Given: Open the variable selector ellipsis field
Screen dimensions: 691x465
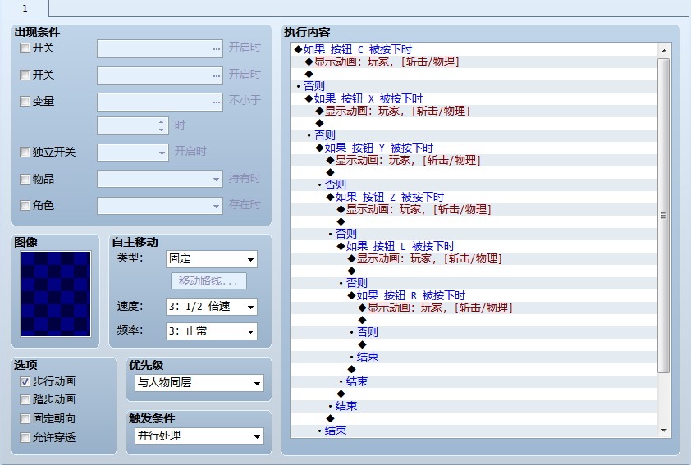Looking at the screenshot, I should click(160, 103).
